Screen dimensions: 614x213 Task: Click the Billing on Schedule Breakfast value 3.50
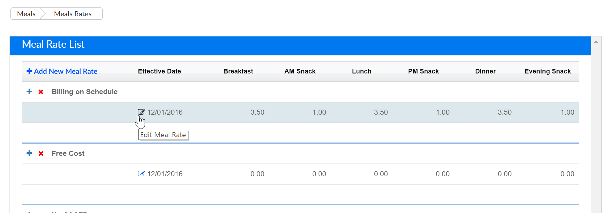point(257,112)
